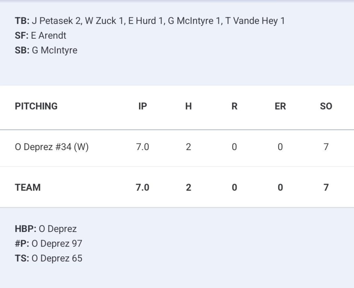The width and height of the screenshot is (354, 288).
Task: Click SF entry E Arendt
Action: pyautogui.click(x=48, y=35)
